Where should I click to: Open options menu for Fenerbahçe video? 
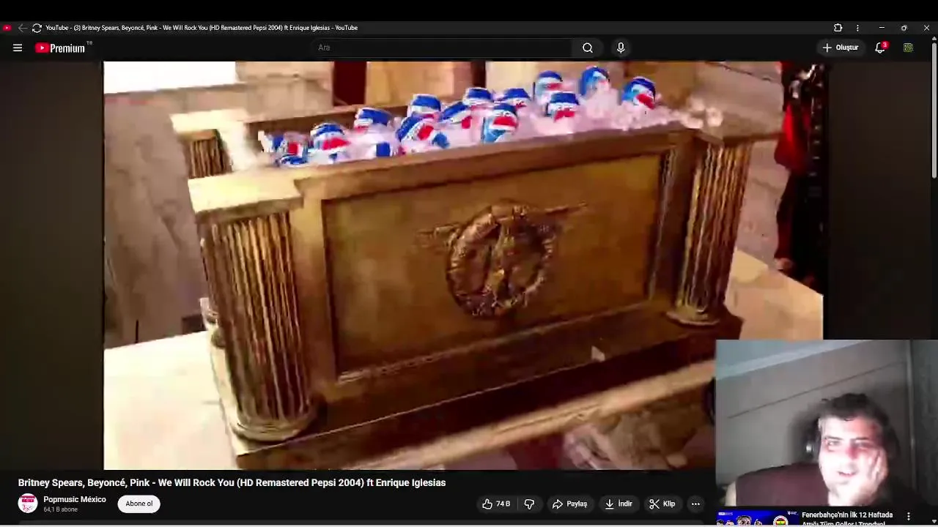pyautogui.click(x=909, y=516)
